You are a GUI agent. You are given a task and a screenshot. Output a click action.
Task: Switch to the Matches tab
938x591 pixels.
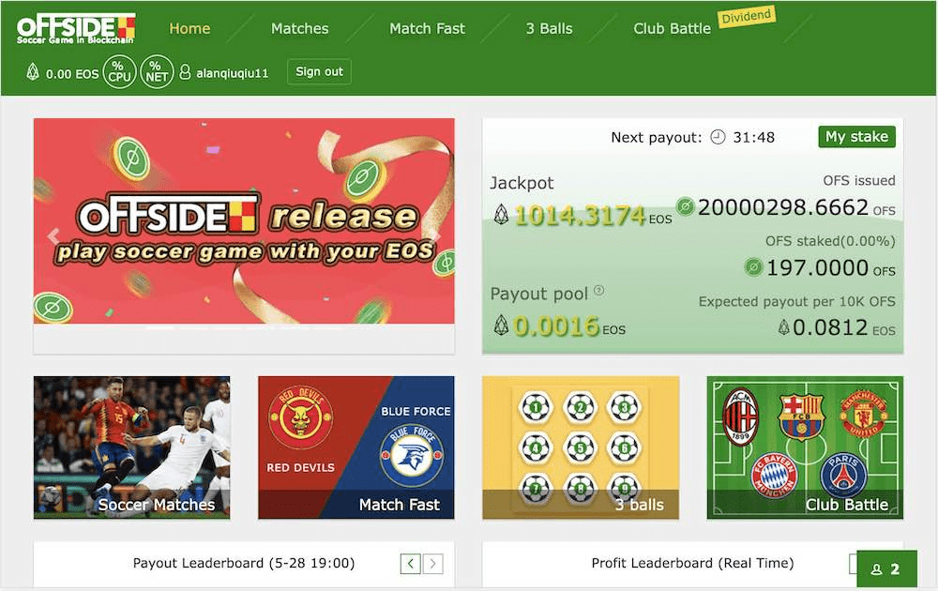[x=299, y=28]
